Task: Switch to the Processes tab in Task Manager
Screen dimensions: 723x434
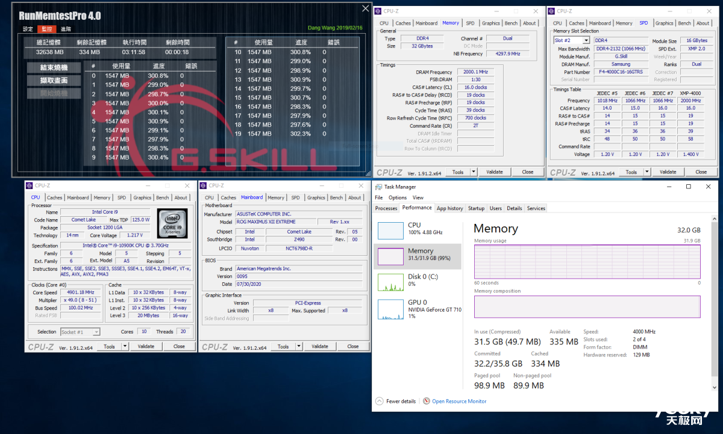Action: (x=386, y=208)
